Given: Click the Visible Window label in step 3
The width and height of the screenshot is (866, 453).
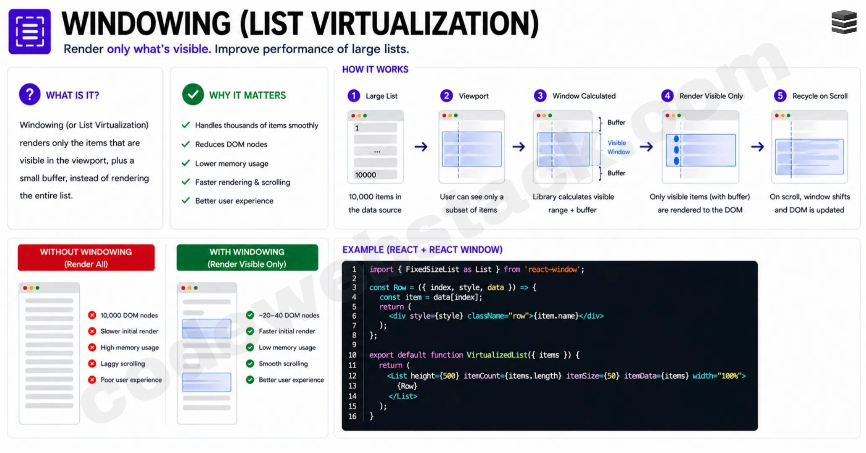Looking at the screenshot, I should [617, 147].
